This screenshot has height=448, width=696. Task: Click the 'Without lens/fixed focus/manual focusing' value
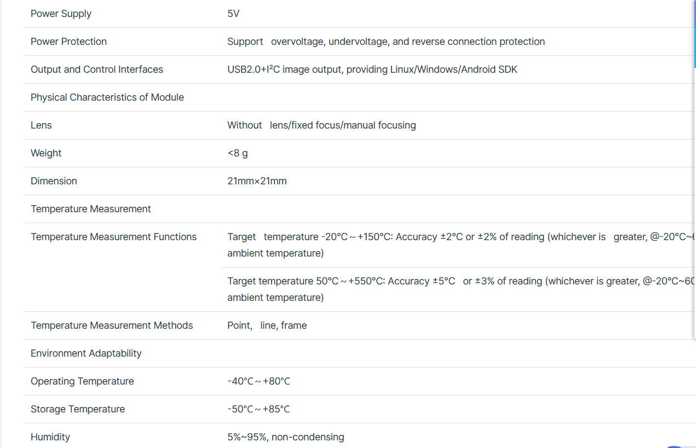pos(321,125)
